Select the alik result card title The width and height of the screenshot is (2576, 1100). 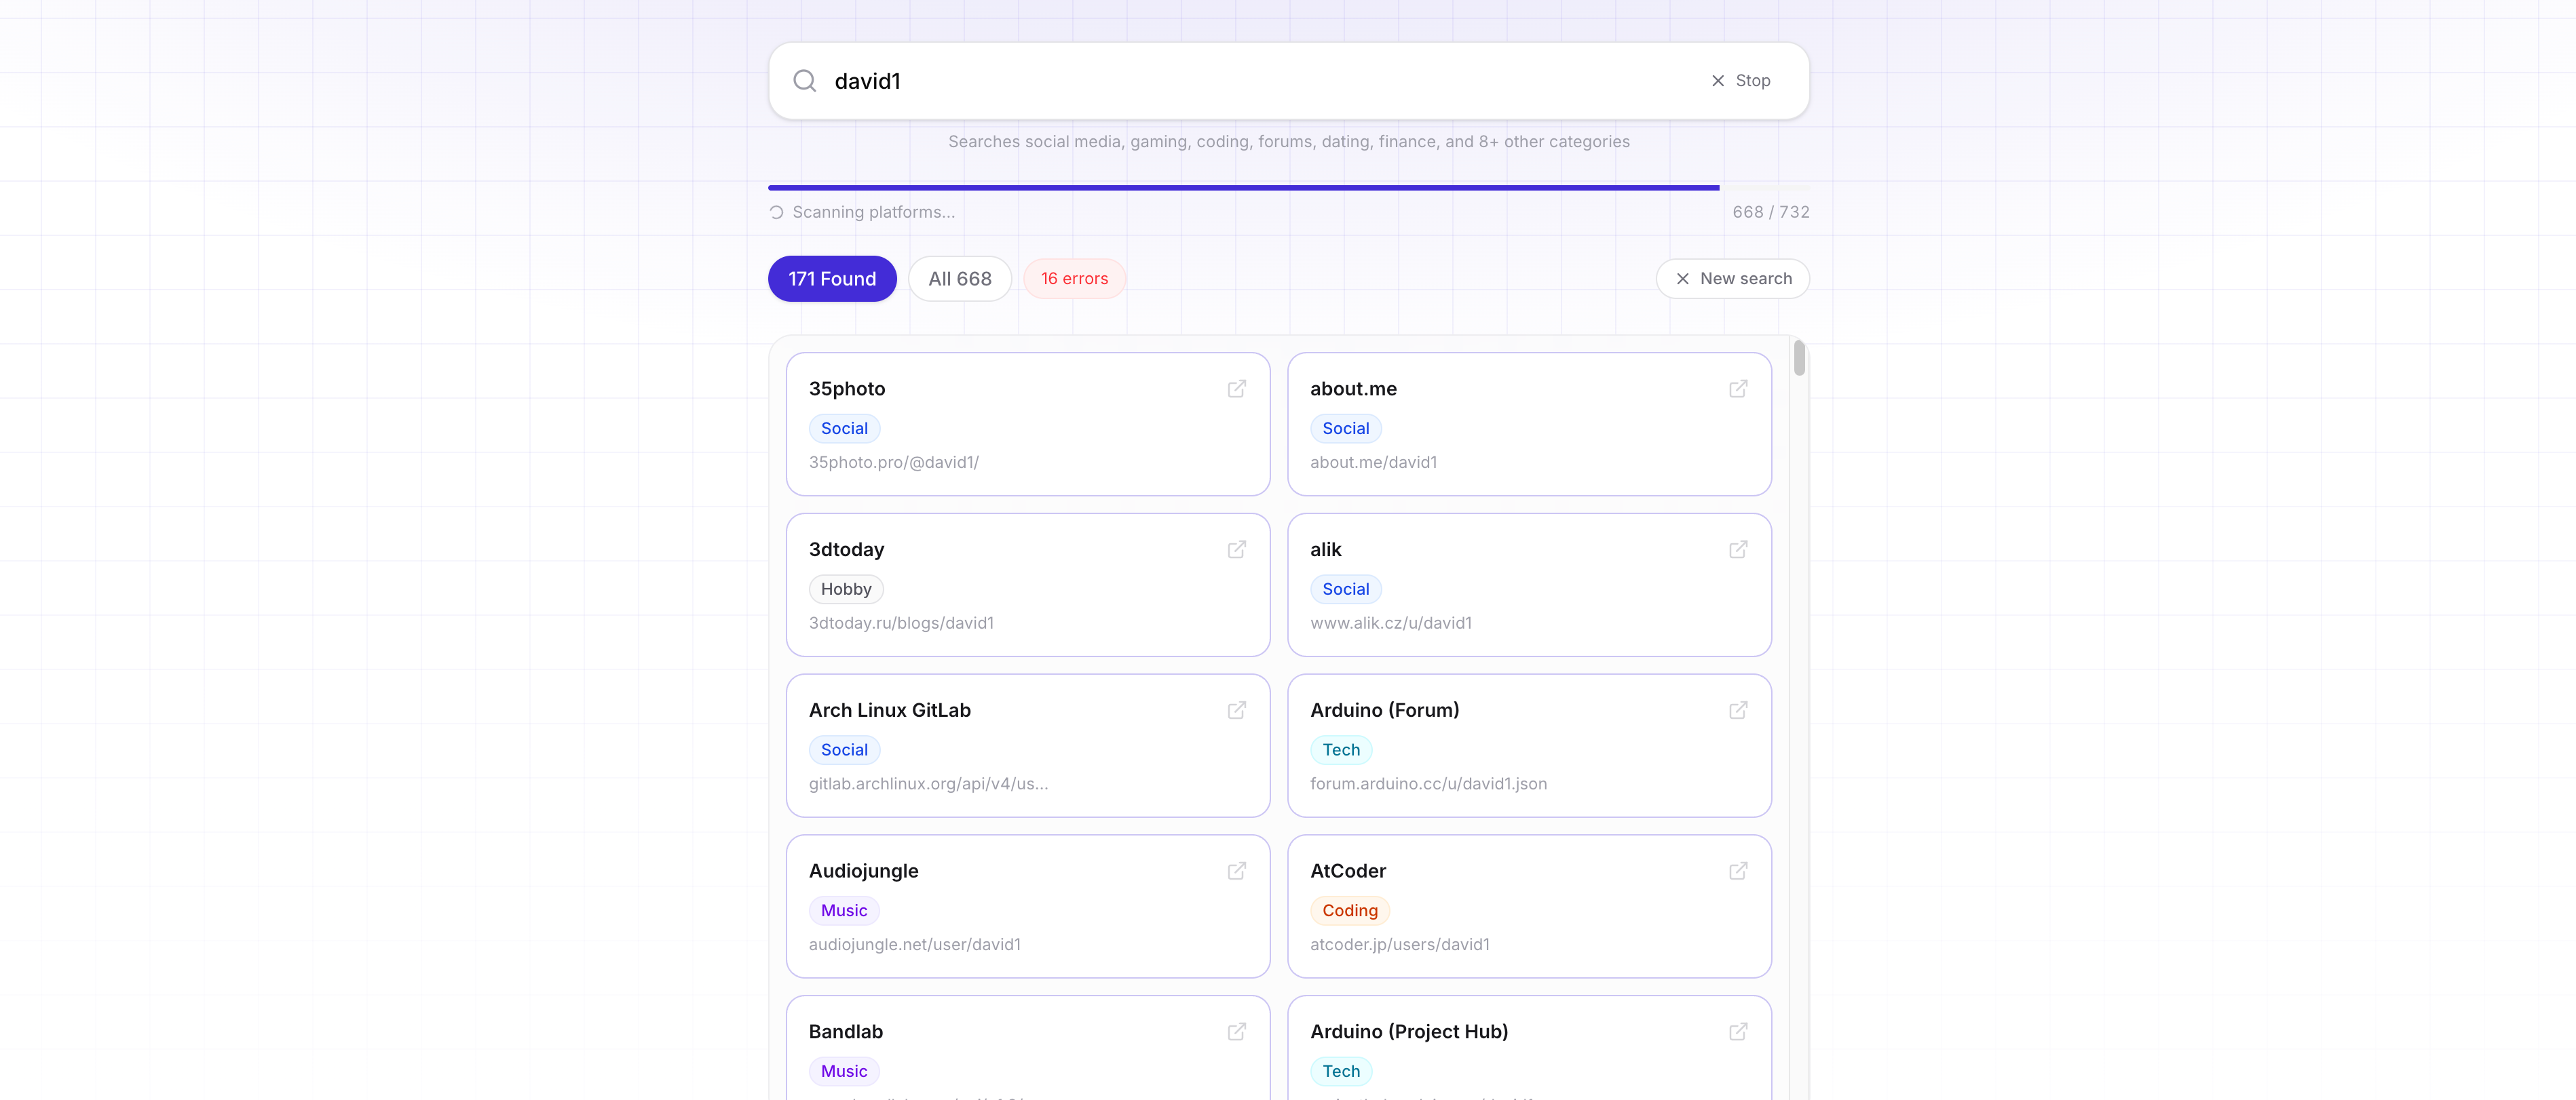pos(1325,551)
